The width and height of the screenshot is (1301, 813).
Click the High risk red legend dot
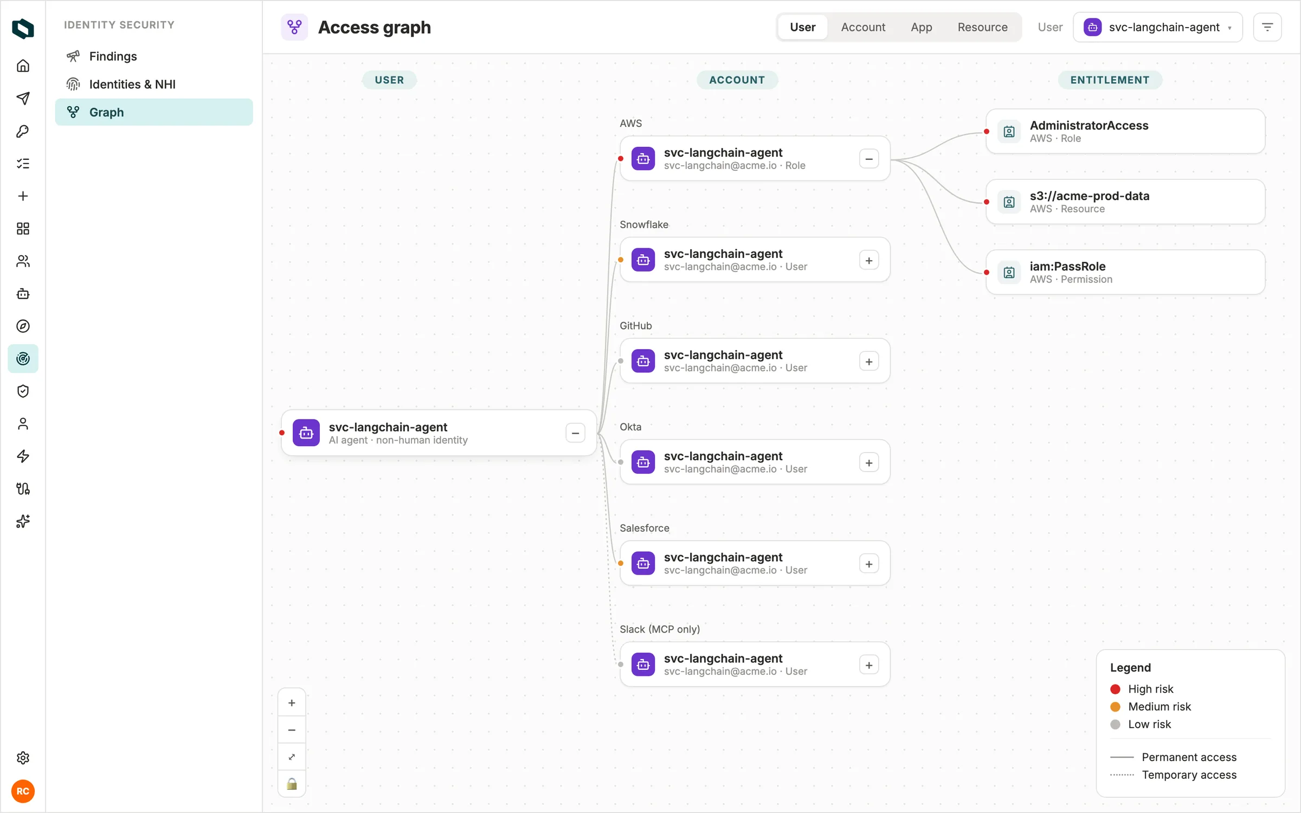coord(1115,689)
